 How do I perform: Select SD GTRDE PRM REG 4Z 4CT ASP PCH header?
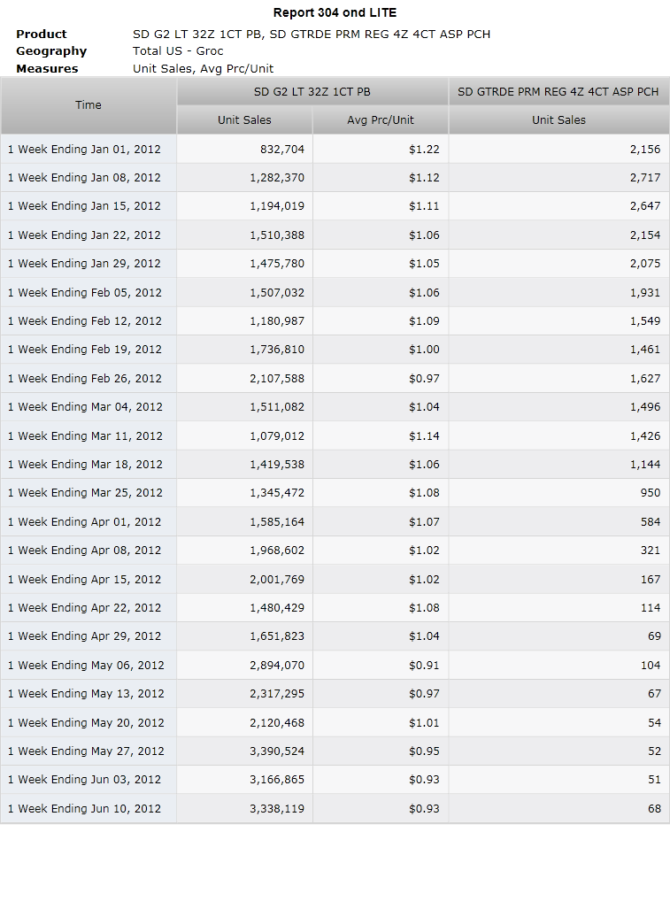click(558, 91)
